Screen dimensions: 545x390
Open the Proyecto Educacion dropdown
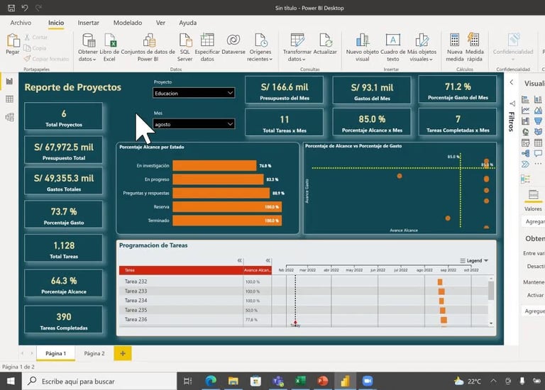click(x=194, y=93)
